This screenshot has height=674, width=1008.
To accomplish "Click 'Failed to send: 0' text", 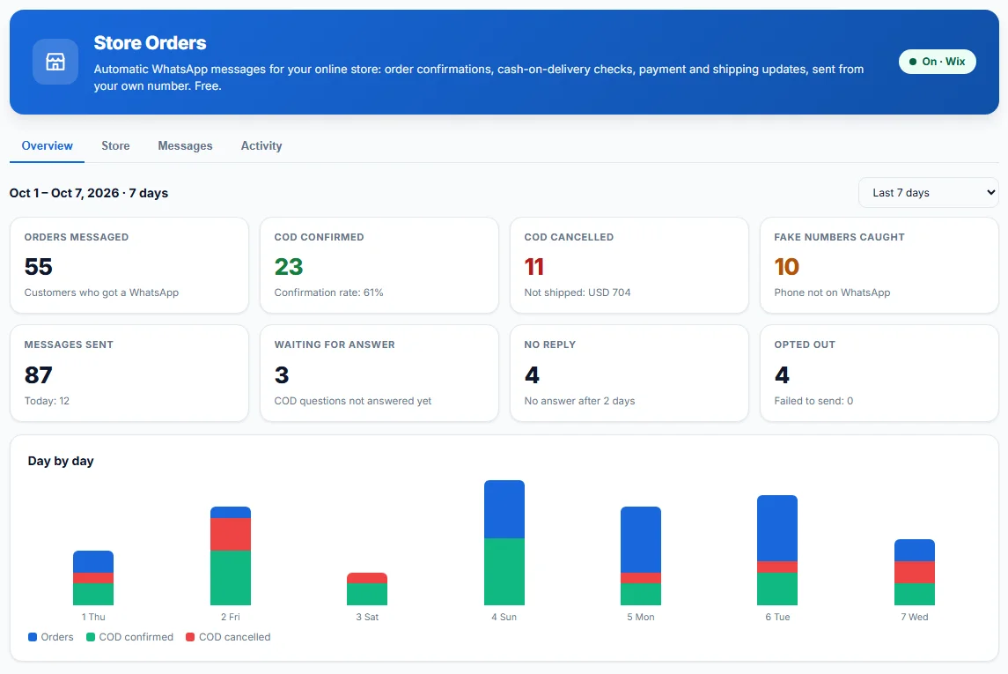I will pyautogui.click(x=813, y=401).
